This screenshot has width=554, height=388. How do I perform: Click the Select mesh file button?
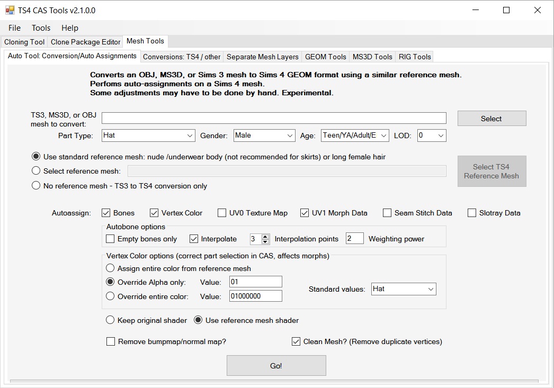click(492, 119)
